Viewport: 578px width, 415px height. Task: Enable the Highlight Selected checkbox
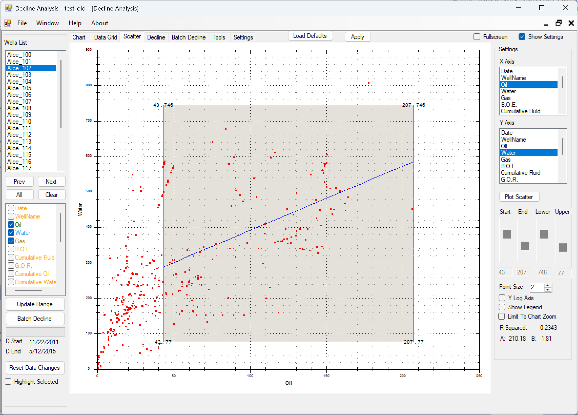pyautogui.click(x=8, y=381)
